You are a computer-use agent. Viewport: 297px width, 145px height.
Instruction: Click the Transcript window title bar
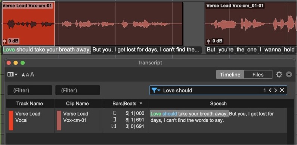click(150, 63)
